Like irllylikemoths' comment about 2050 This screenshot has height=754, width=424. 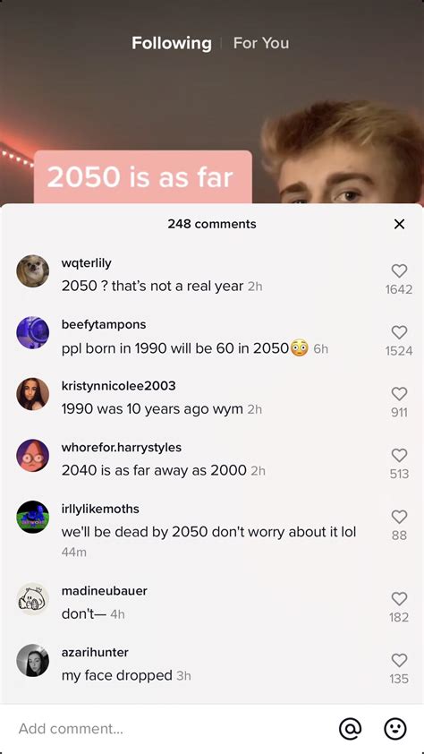coord(399,517)
